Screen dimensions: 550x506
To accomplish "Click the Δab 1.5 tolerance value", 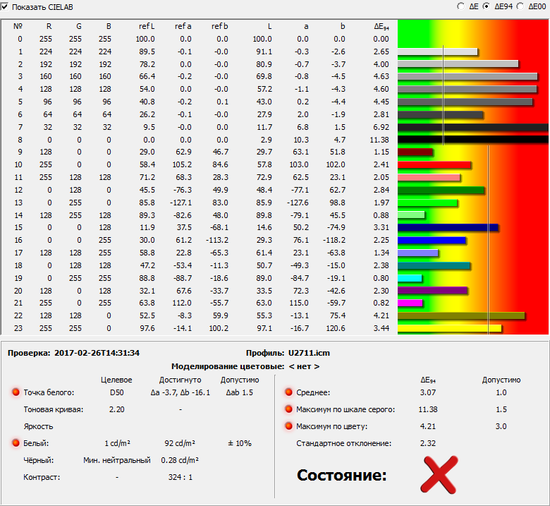I will [240, 392].
